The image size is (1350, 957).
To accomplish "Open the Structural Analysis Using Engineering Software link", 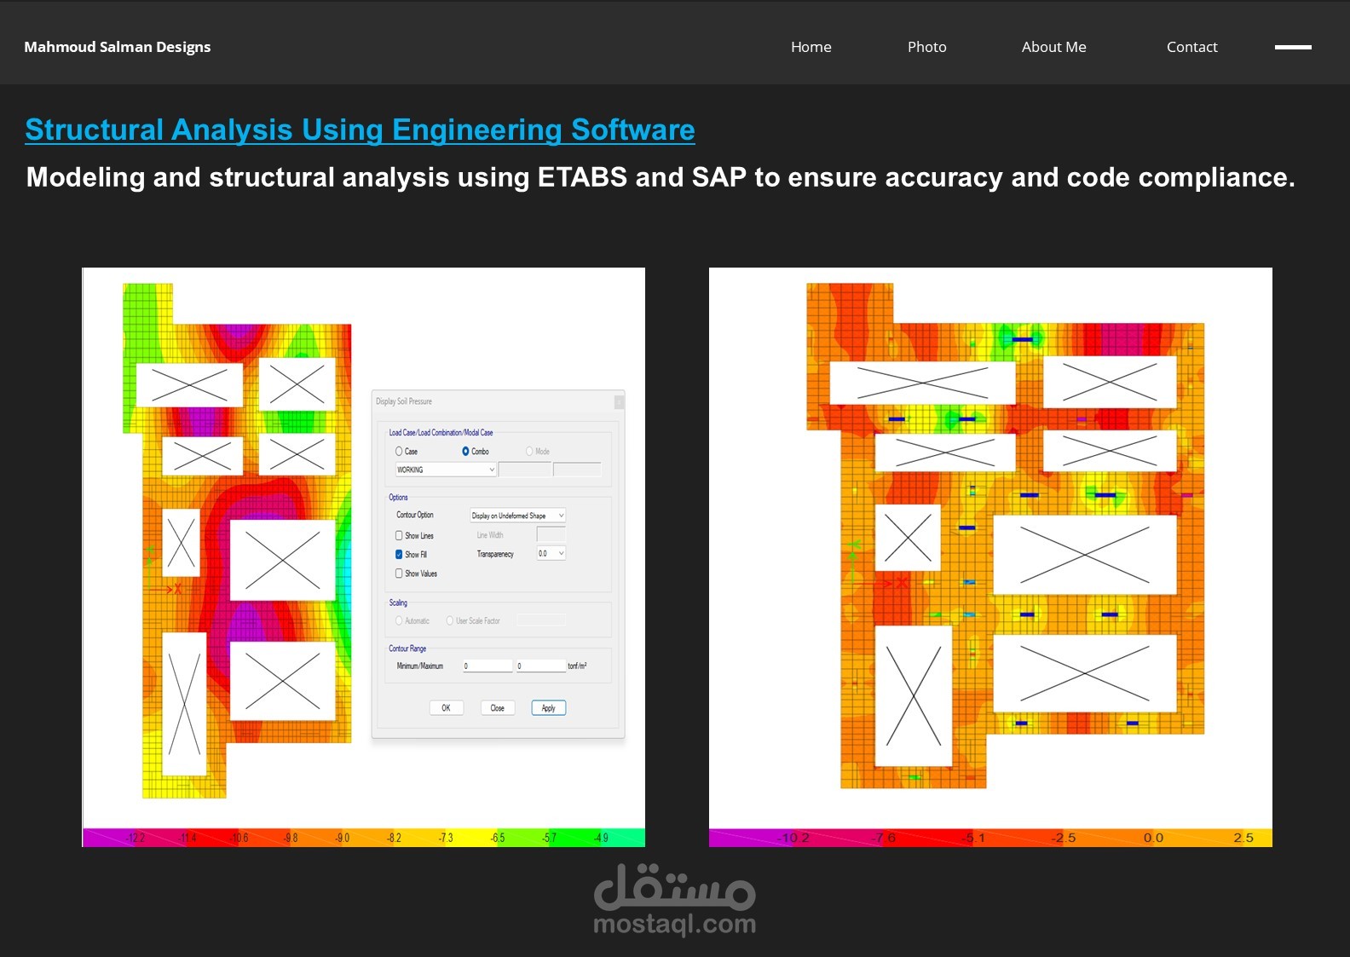I will point(360,130).
